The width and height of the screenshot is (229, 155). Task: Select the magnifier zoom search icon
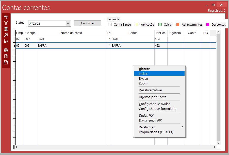6,35
